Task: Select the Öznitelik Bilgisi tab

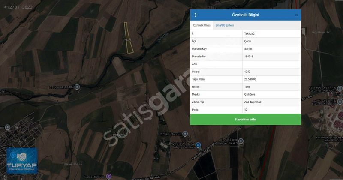Action: [x=202, y=26]
